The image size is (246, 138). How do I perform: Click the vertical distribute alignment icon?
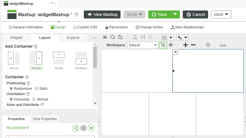pyautogui.click(x=135, y=37)
